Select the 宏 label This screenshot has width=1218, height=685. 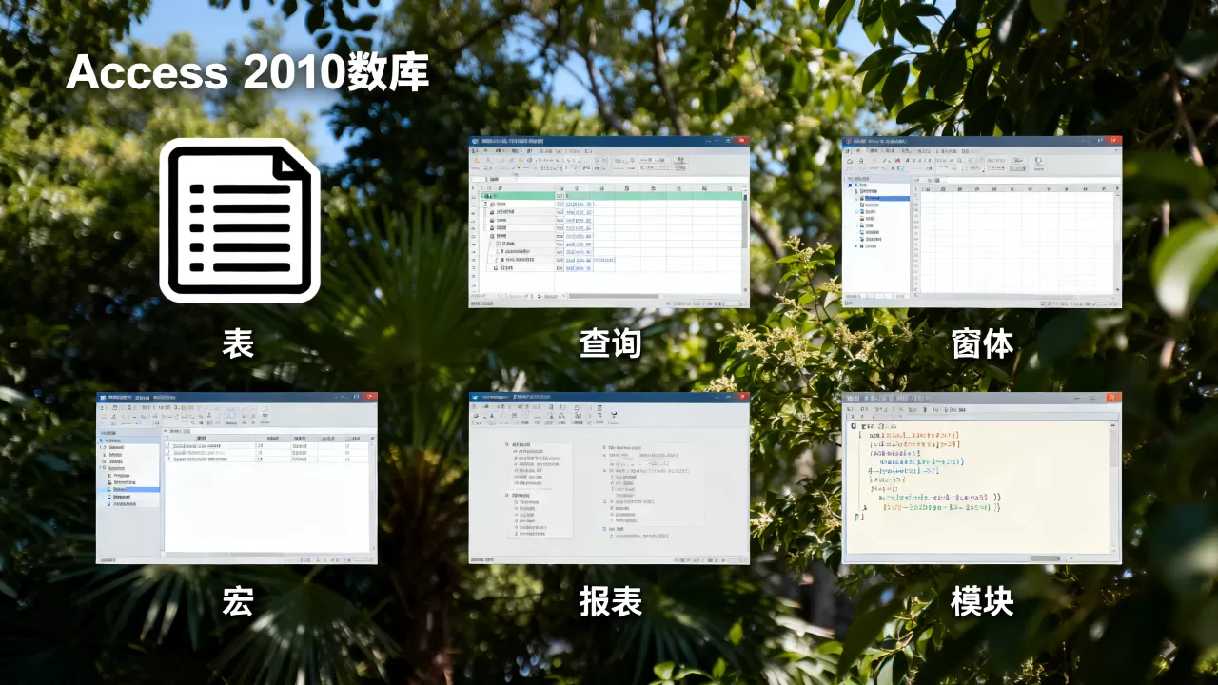[238, 600]
